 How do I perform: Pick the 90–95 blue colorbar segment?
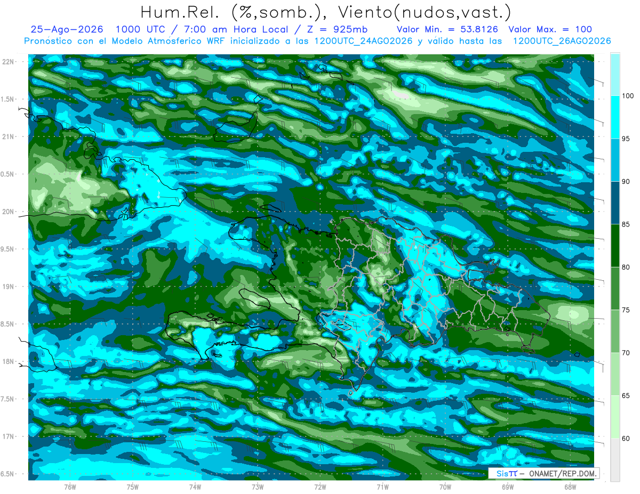coord(615,160)
